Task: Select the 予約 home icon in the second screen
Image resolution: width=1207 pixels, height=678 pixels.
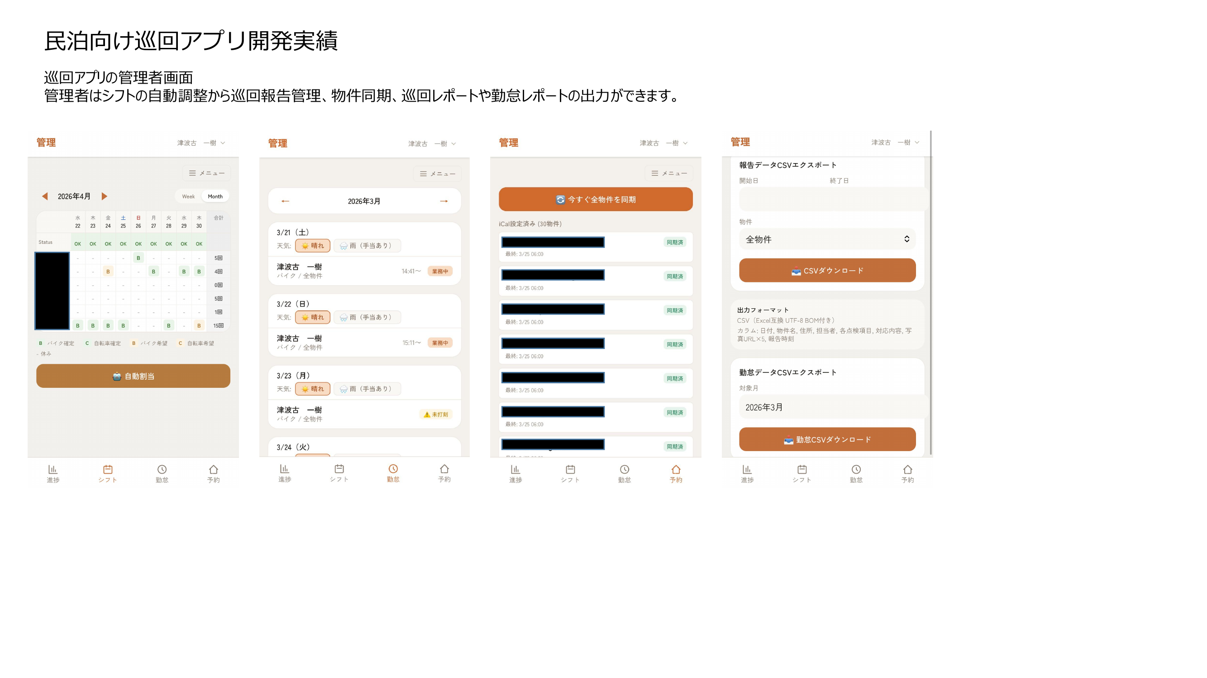Action: point(444,469)
